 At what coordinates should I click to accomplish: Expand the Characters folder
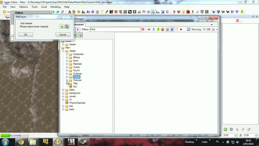pyautogui.click(x=67, y=54)
